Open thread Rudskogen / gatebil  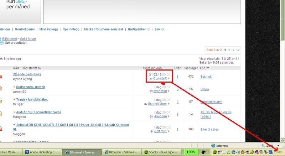30,87
